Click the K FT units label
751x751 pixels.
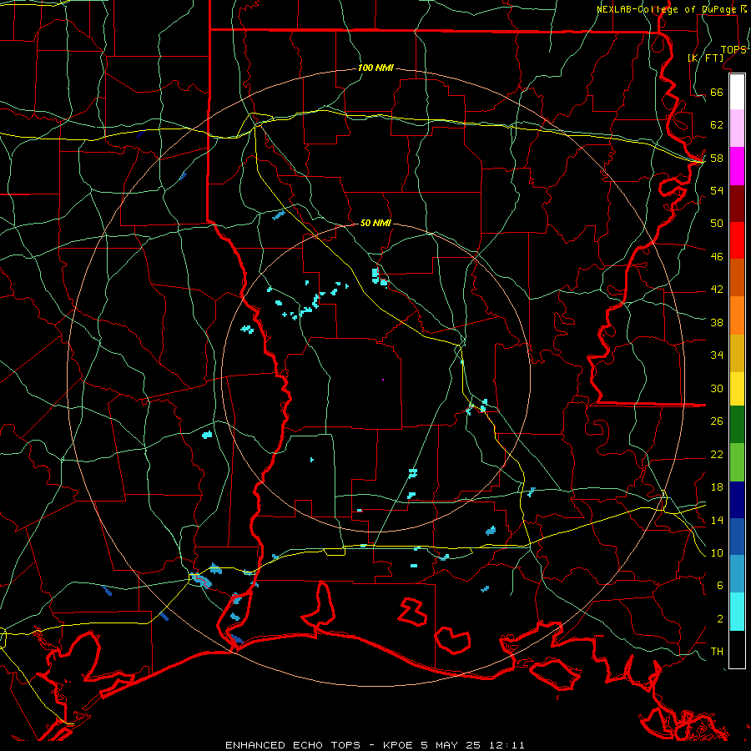(x=705, y=58)
